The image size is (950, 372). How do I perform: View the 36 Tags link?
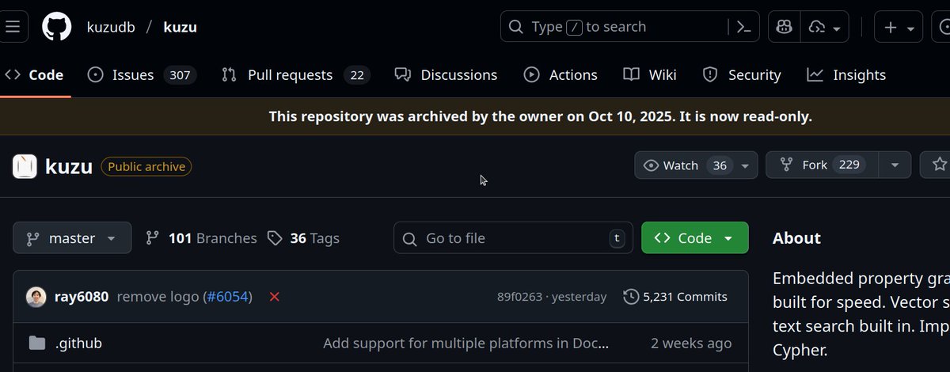(303, 238)
